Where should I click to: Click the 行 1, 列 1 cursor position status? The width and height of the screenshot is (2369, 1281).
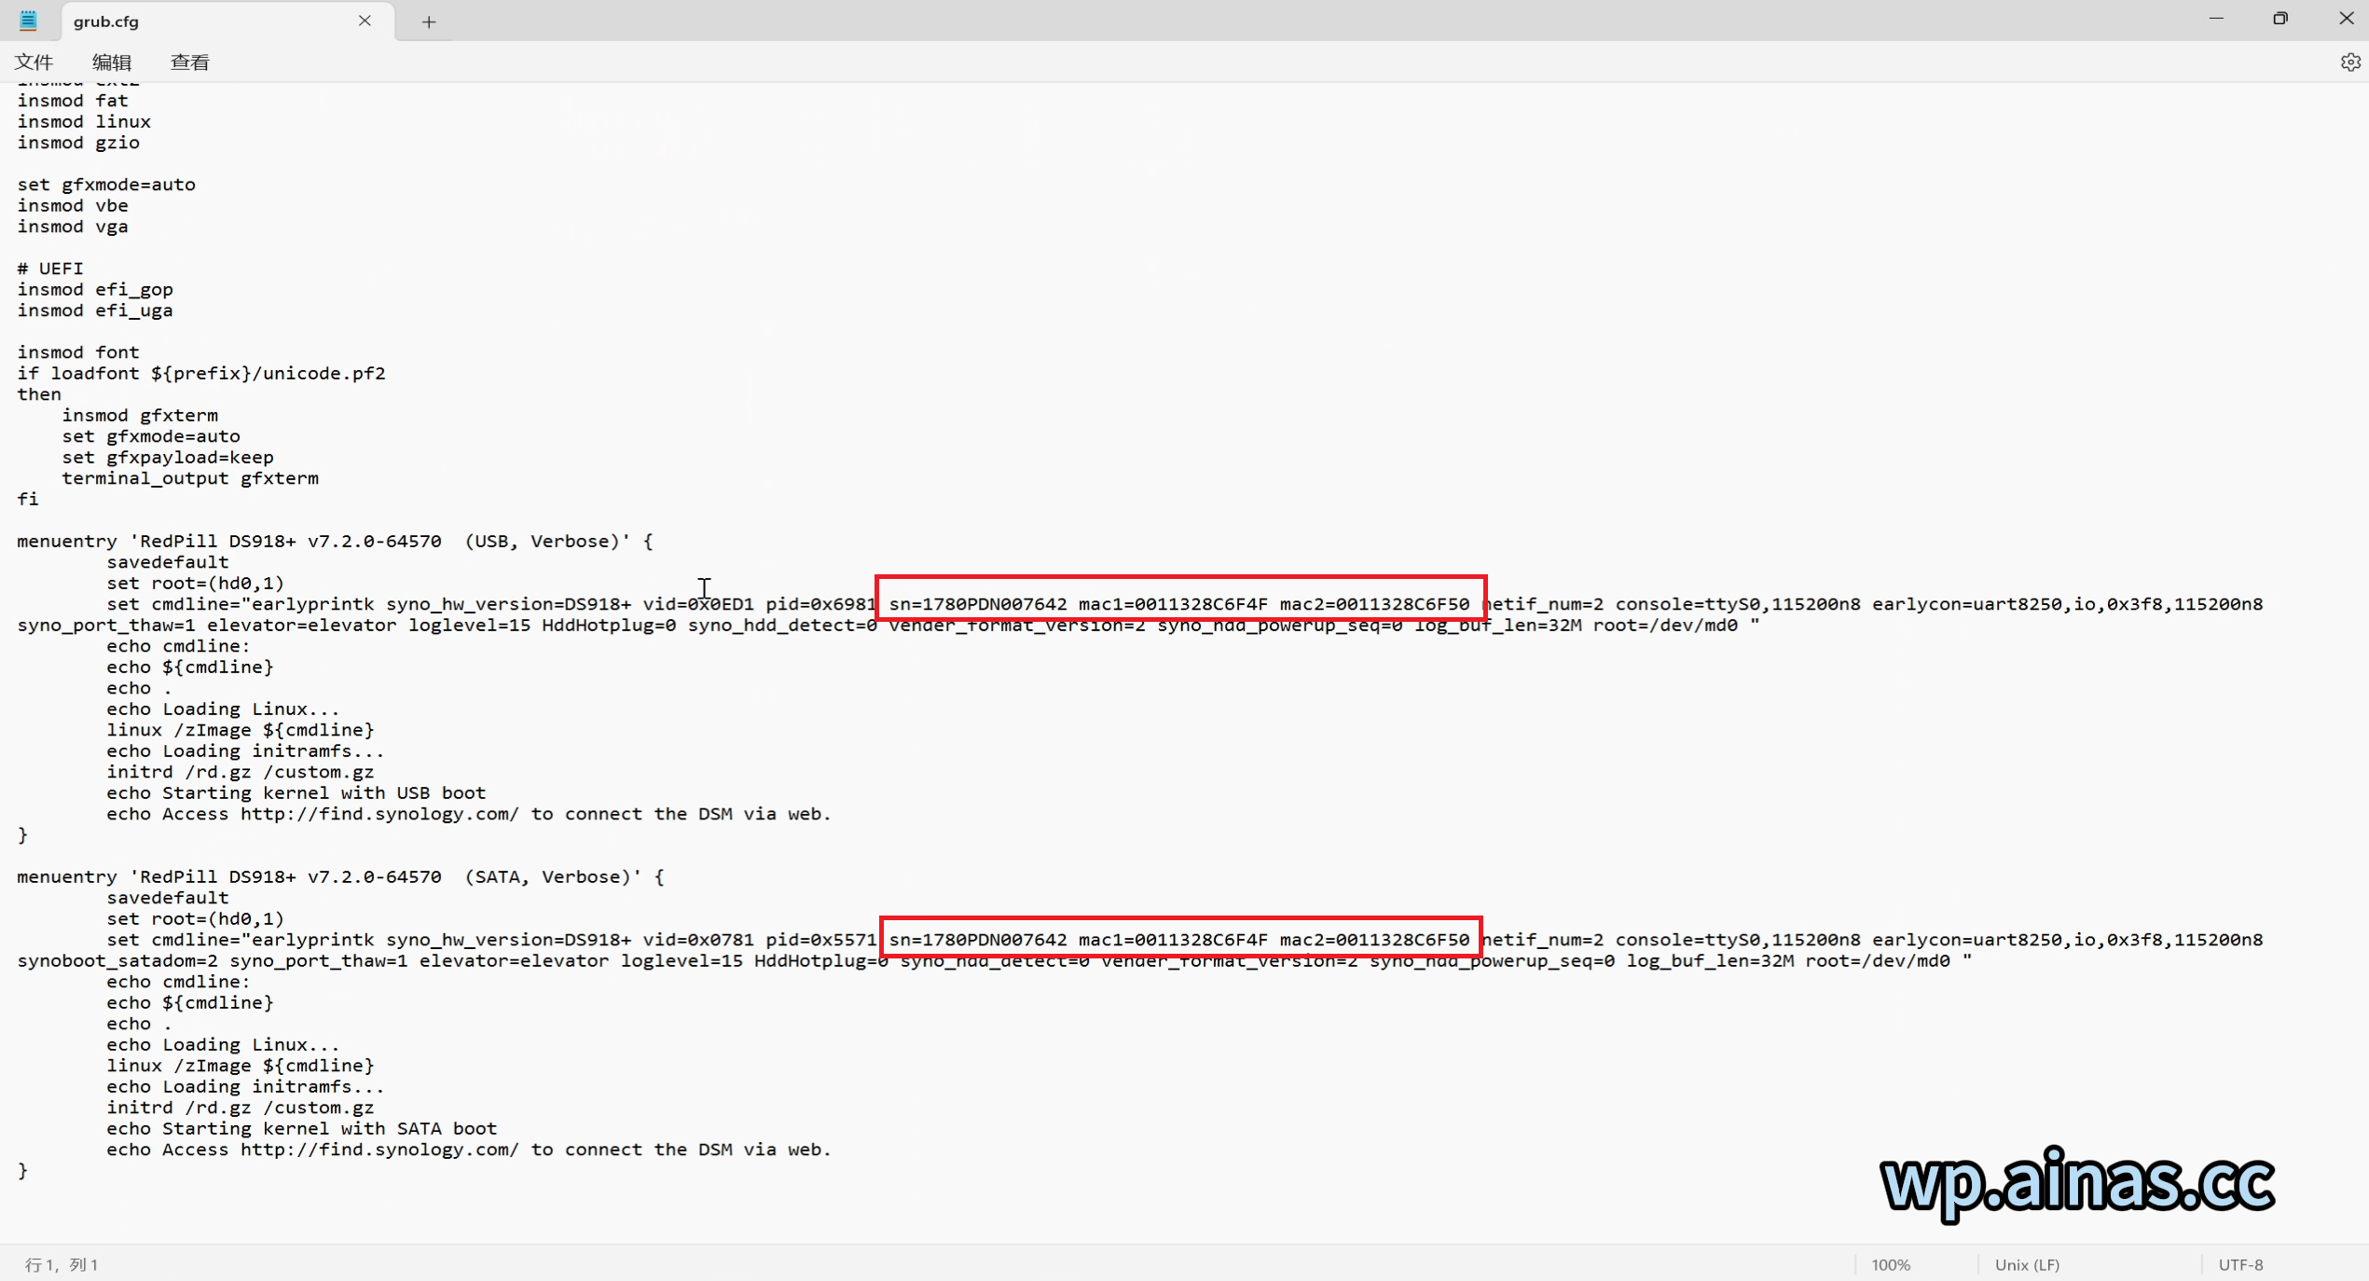(x=62, y=1264)
